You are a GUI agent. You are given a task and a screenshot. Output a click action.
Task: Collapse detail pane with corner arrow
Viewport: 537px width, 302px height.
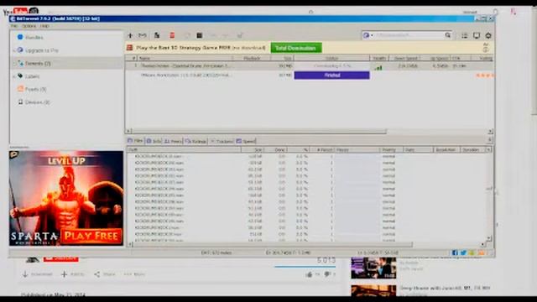pos(490,140)
